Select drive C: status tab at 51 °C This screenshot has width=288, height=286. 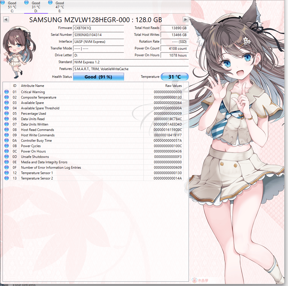tap(12, 7)
